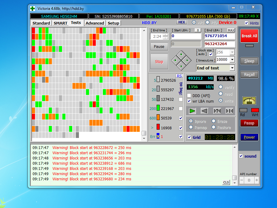This screenshot has width=277, height=208.
Task: Select the write mode radio
Action: click(220, 100)
